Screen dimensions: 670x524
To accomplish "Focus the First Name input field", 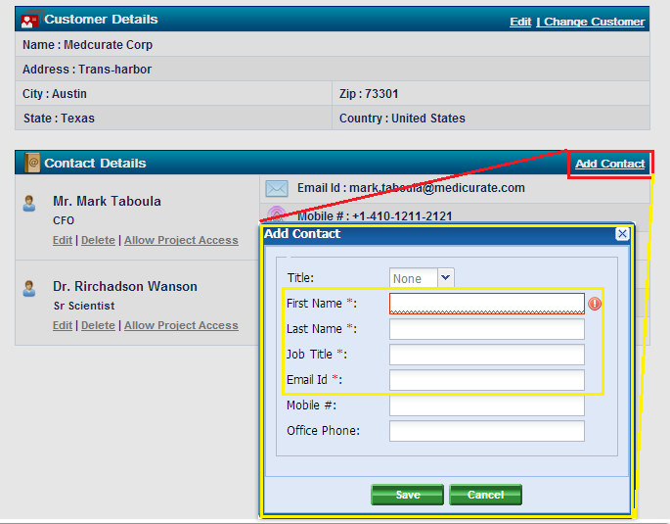I will pyautogui.click(x=486, y=304).
